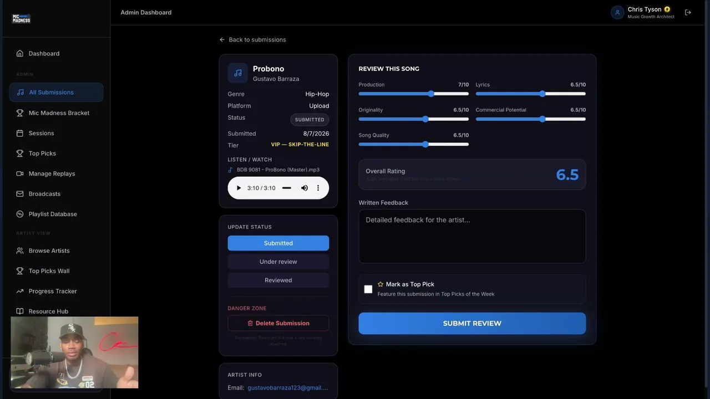This screenshot has height=399, width=710.
Task: Click the SUBMITTED status badge
Action: [x=310, y=120]
